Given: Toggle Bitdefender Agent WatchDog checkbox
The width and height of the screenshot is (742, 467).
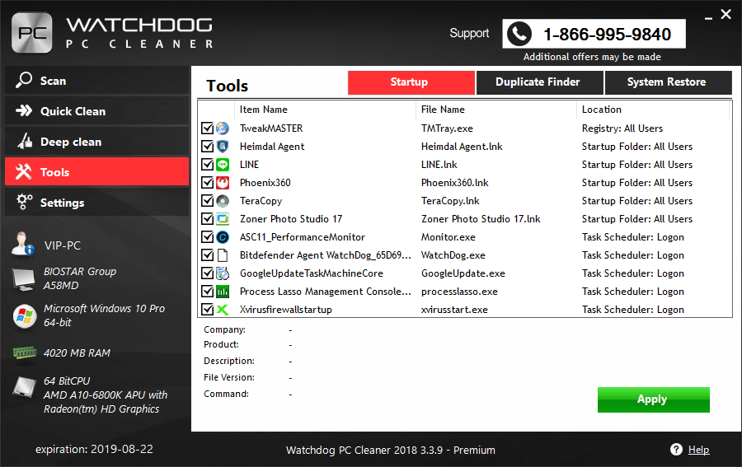Looking at the screenshot, I should coord(207,255).
